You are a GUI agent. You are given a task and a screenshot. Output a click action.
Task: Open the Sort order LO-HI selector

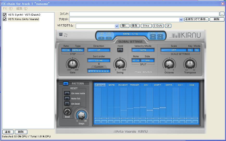point(99,60)
